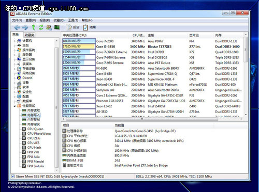Open the CPU ZLib benchmark

coord(31,138)
